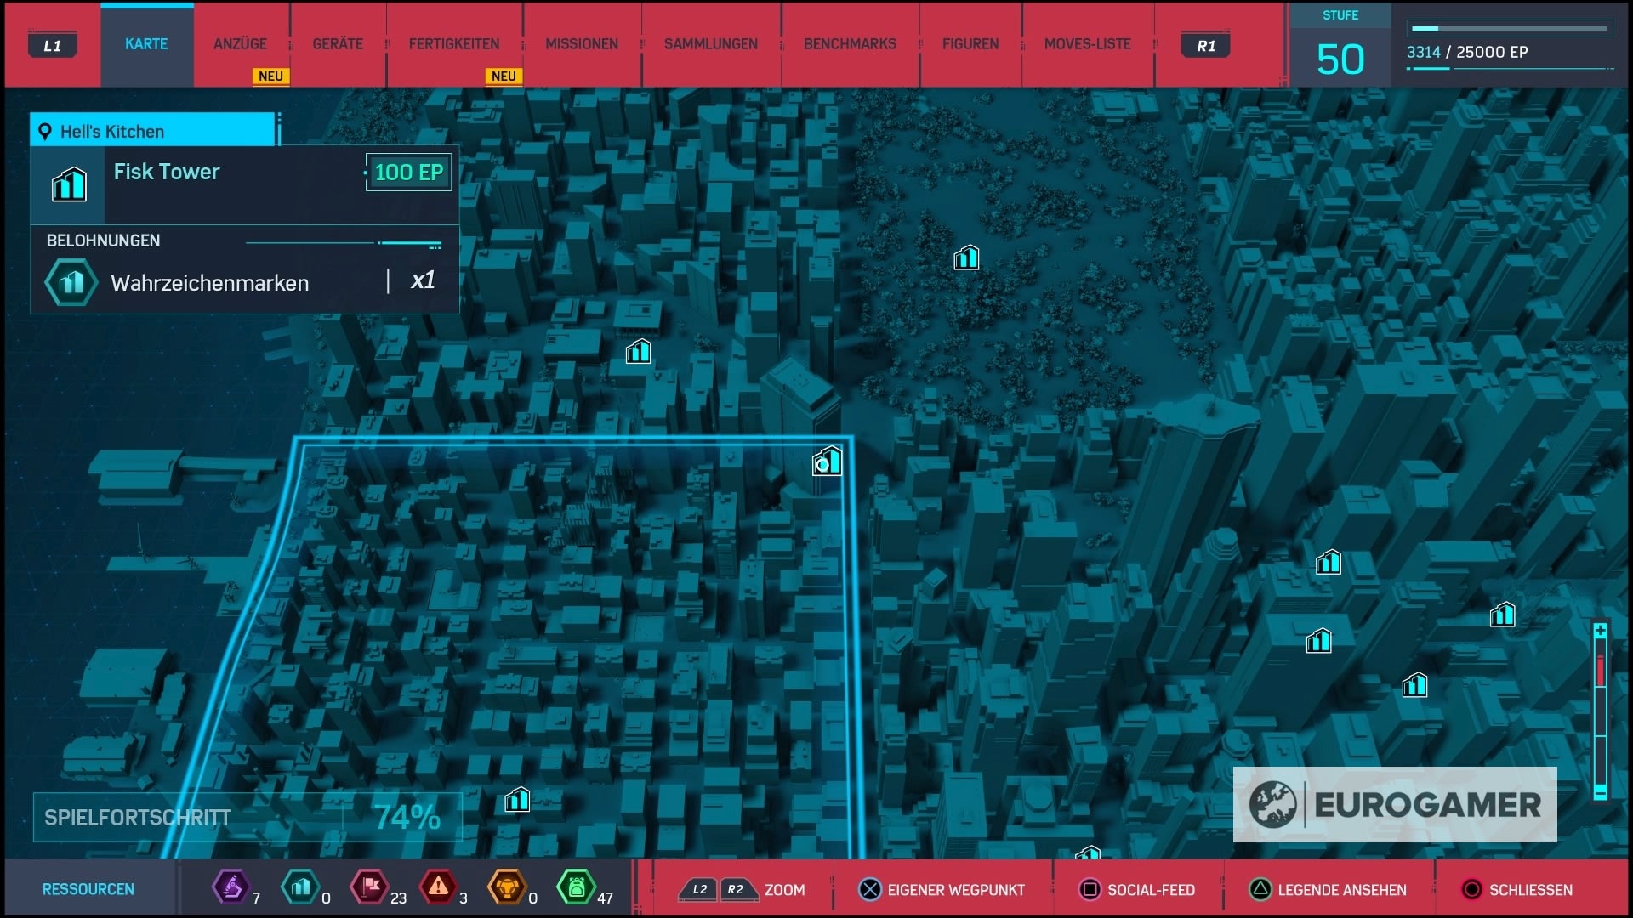This screenshot has height=918, width=1633.
Task: Open the Social-Feed
Action: click(x=1137, y=890)
